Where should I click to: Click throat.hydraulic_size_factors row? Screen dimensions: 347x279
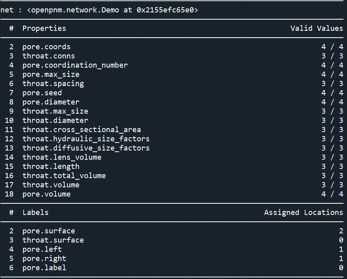(173, 139)
